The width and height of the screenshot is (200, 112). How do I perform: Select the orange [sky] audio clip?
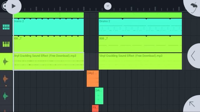tap(92, 79)
